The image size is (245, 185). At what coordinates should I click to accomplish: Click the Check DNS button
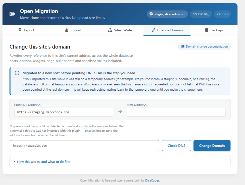click(x=176, y=146)
